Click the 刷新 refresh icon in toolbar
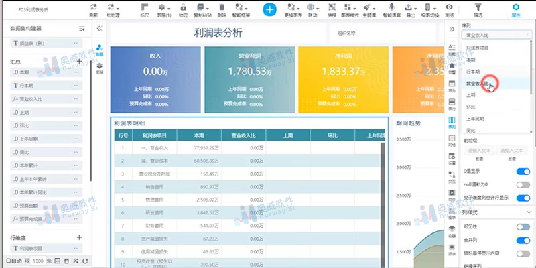The width and height of the screenshot is (536, 268). pyautogui.click(x=93, y=7)
